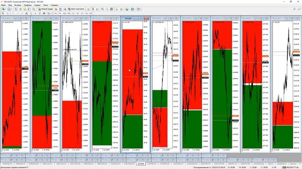This screenshot has width=302, height=169.
Task: Switch to the USDJPY,M5 chart tab
Action: click(245, 164)
